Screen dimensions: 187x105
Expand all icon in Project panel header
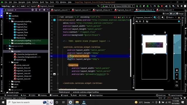(36, 10)
